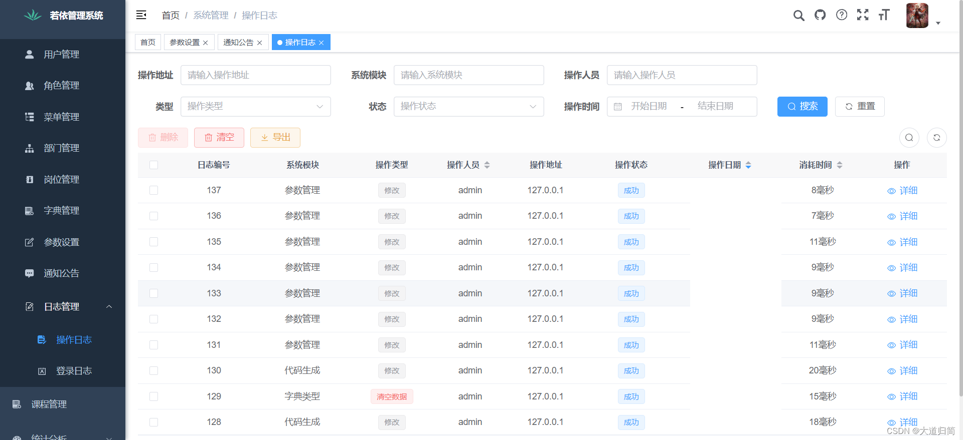View 详细 for log 134
Image resolution: width=963 pixels, height=440 pixels.
(902, 268)
